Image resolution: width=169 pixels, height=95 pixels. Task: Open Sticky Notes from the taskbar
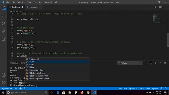(76, 93)
